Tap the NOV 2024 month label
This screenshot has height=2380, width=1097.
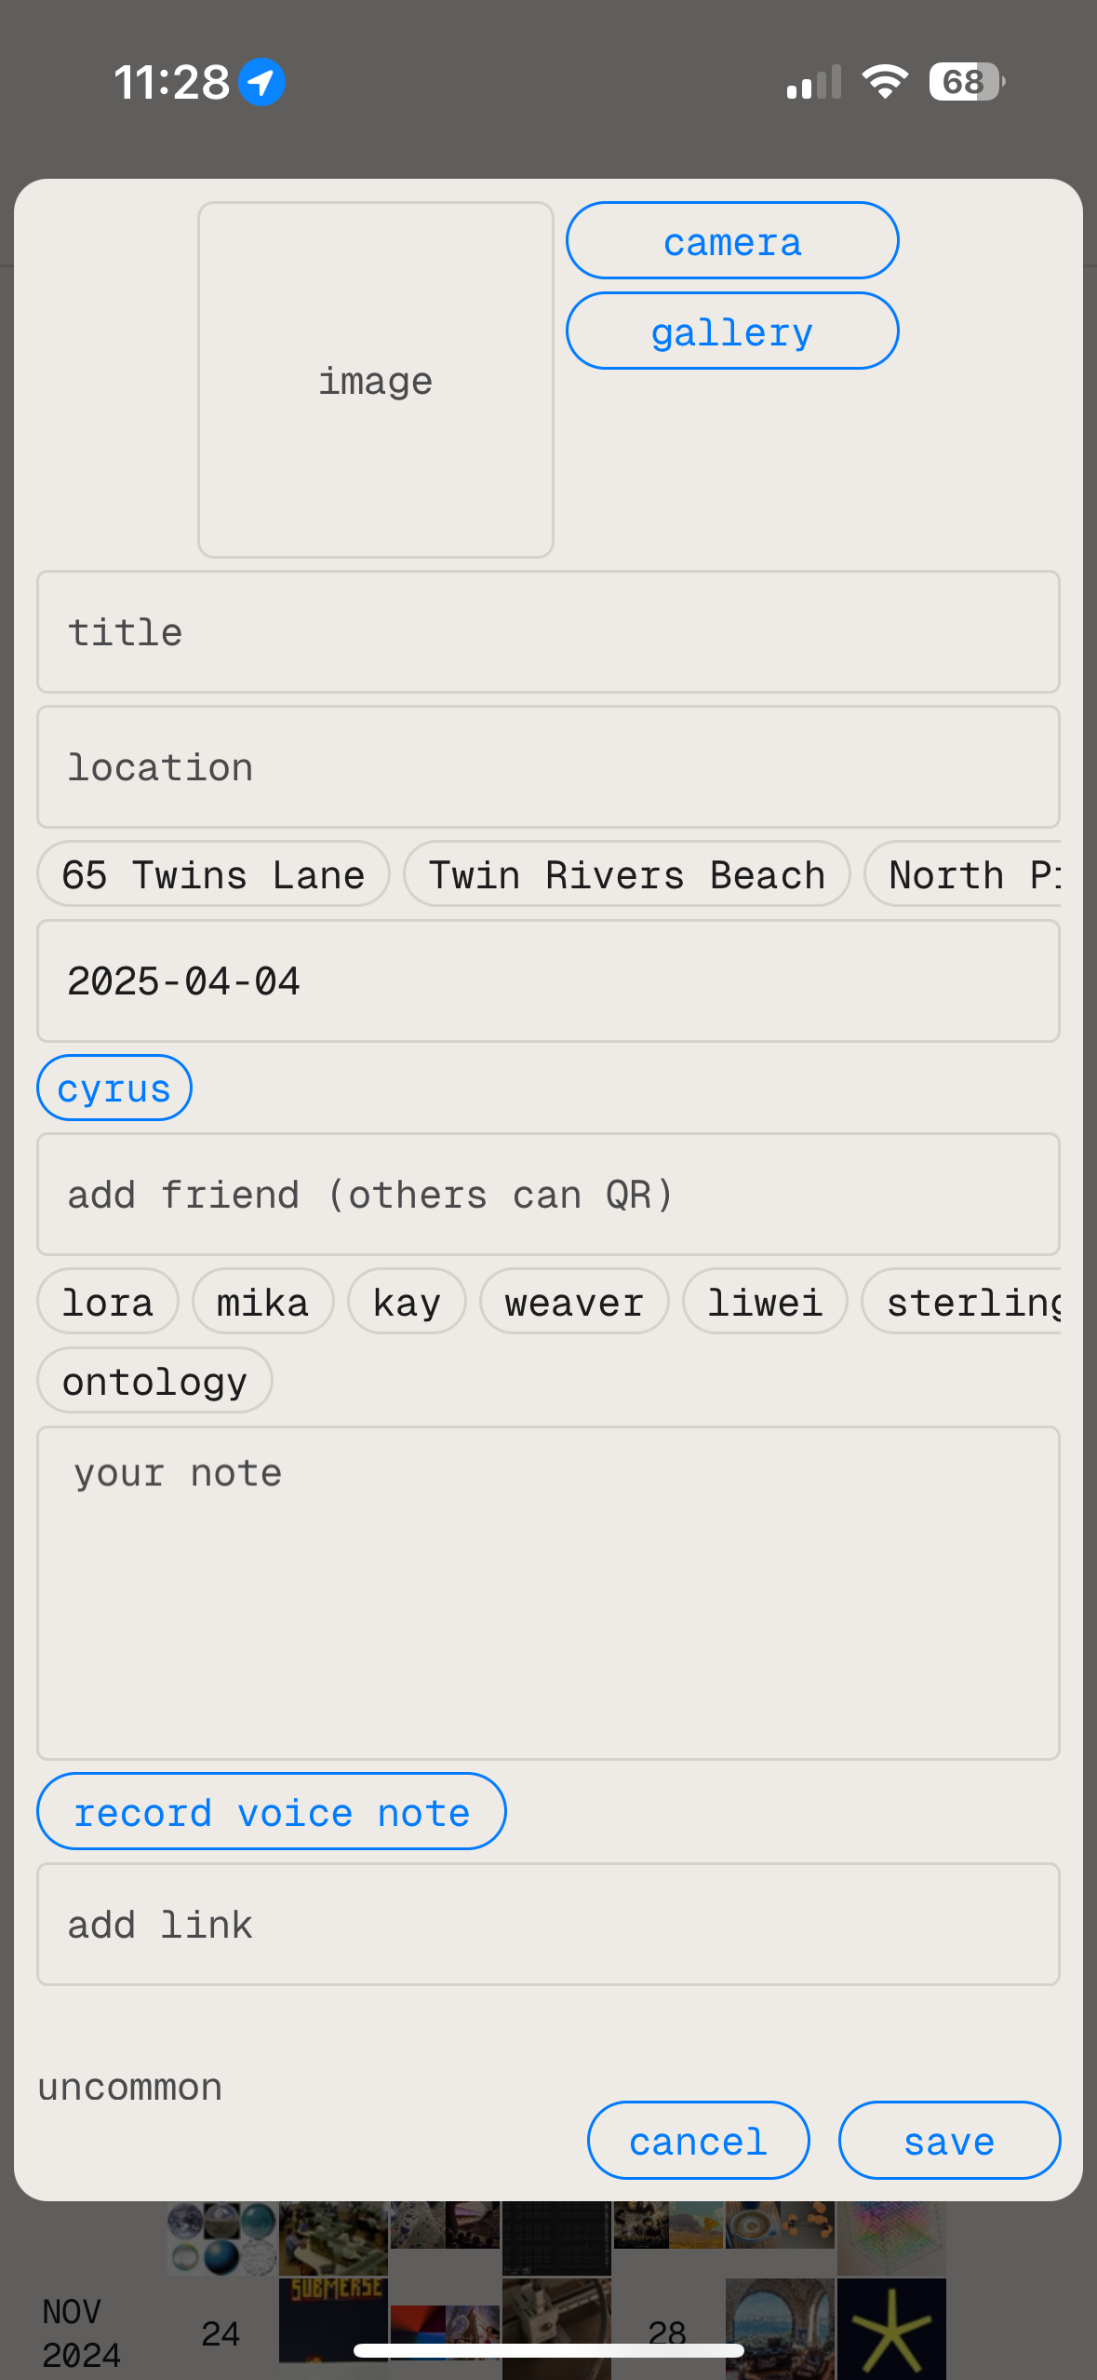[81, 2333]
